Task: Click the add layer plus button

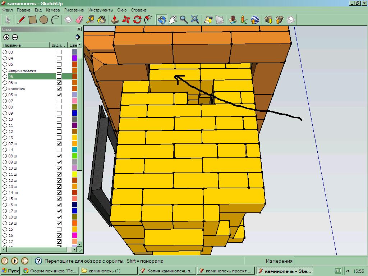Action: [x=6, y=37]
